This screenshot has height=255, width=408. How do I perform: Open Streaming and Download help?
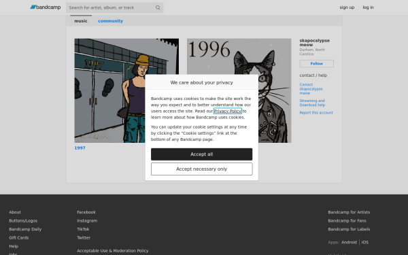point(312,103)
